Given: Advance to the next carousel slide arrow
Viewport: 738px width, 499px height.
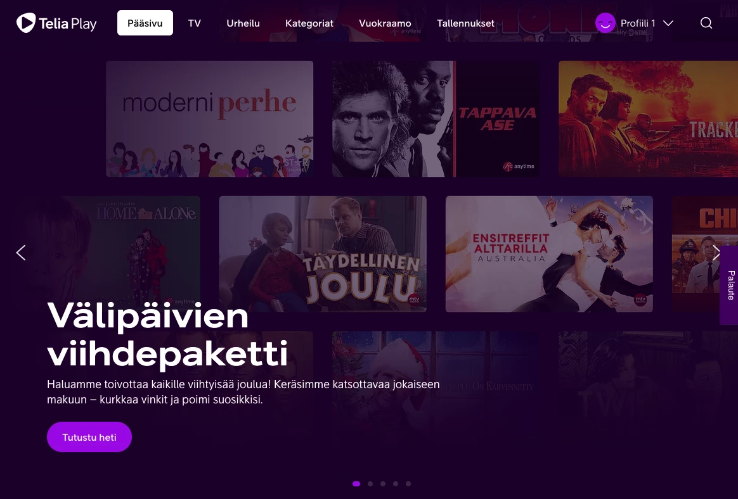Looking at the screenshot, I should 716,253.
